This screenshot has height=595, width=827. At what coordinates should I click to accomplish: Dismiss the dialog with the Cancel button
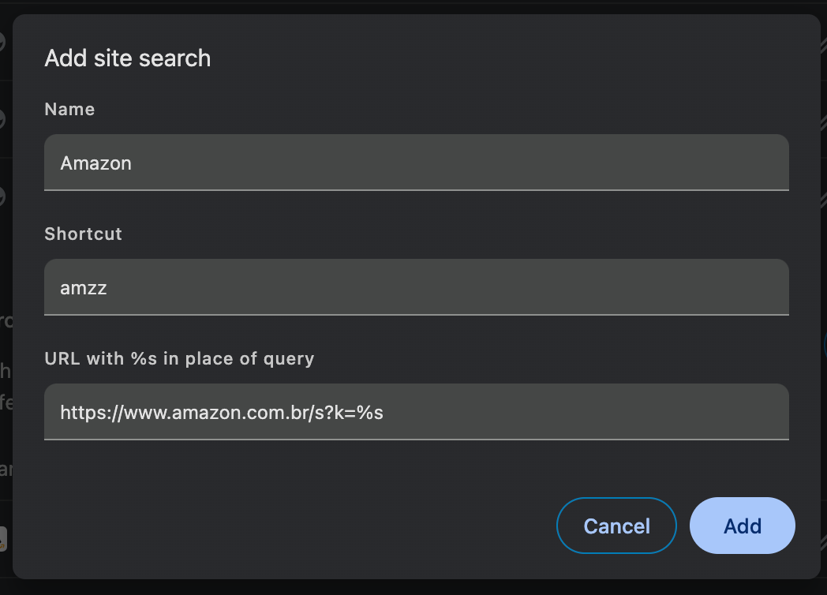616,526
